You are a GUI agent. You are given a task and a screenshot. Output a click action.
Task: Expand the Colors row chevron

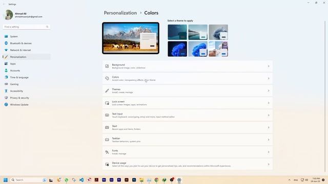pyautogui.click(x=269, y=78)
